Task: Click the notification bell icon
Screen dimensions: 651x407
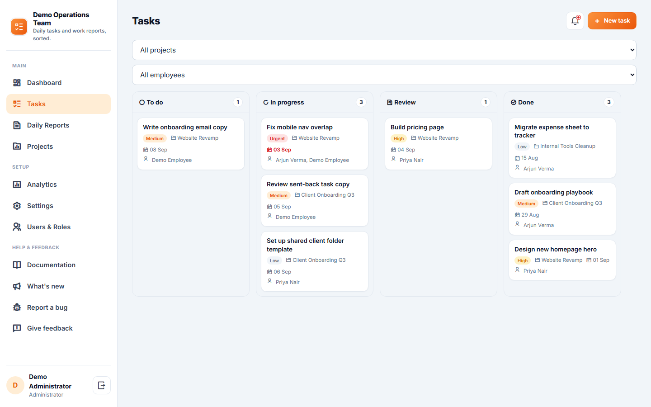Action: pos(575,21)
